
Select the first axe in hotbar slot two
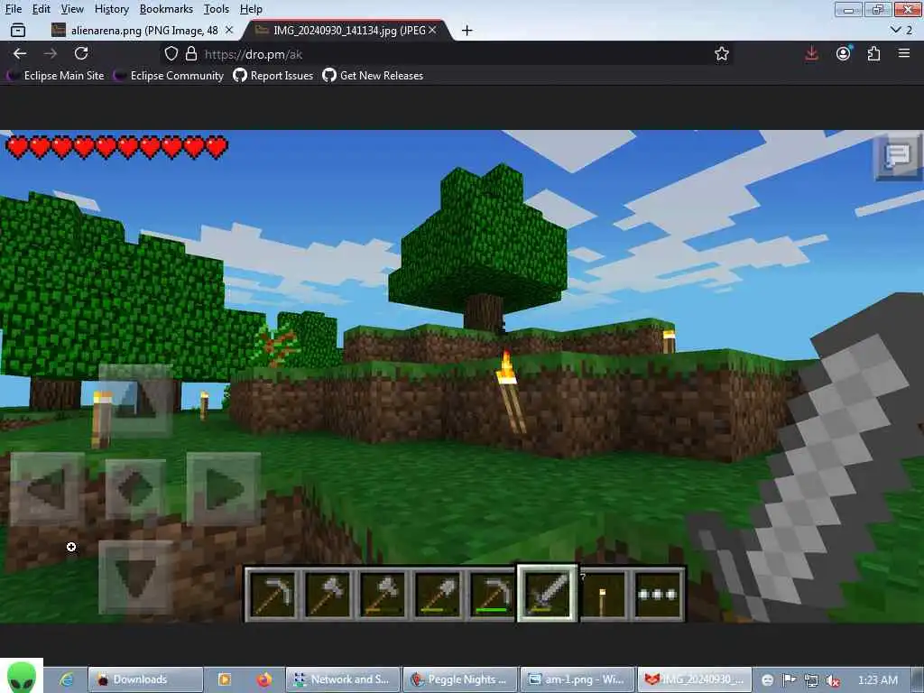pos(327,594)
